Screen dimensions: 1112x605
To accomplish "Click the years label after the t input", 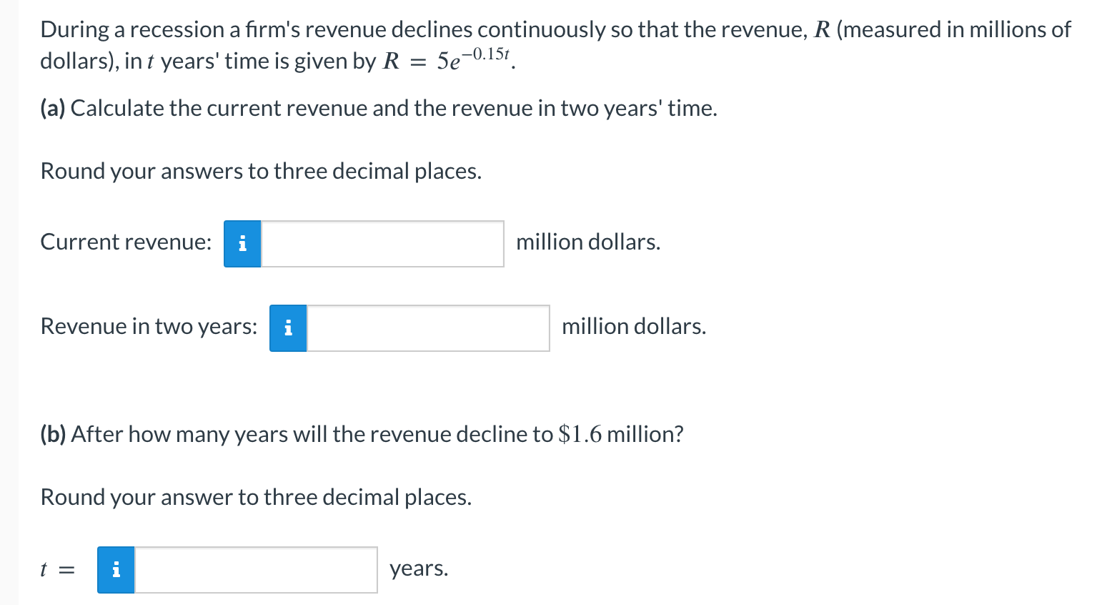I will (418, 569).
